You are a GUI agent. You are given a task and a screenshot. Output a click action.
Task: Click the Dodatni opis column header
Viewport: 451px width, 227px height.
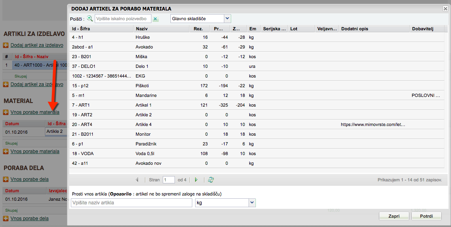point(374,29)
